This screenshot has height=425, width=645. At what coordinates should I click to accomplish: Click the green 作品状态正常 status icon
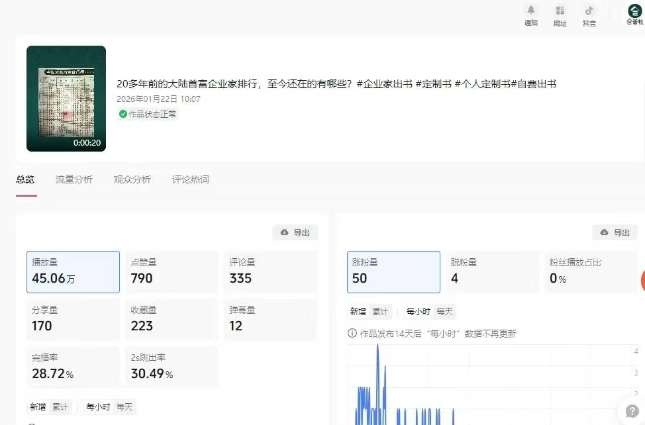pyautogui.click(x=123, y=114)
